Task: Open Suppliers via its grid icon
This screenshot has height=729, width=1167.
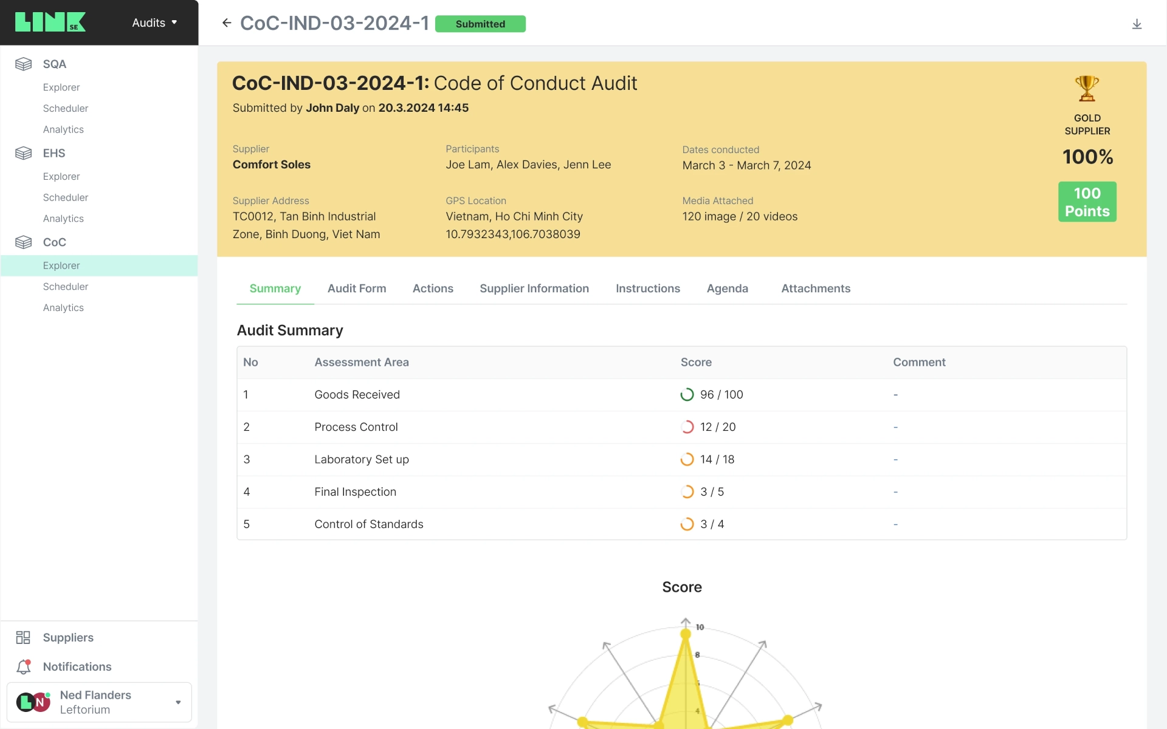Action: tap(23, 637)
